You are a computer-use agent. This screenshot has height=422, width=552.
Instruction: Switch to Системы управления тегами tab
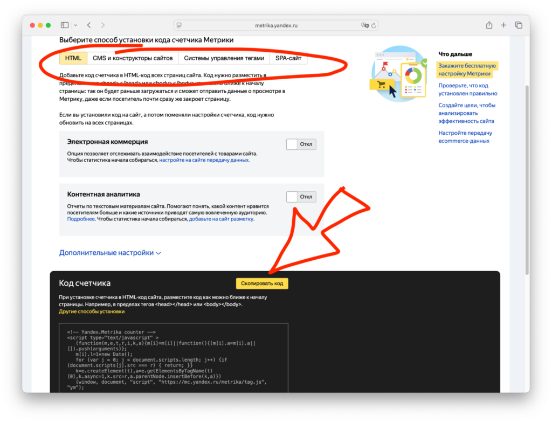pyautogui.click(x=224, y=58)
